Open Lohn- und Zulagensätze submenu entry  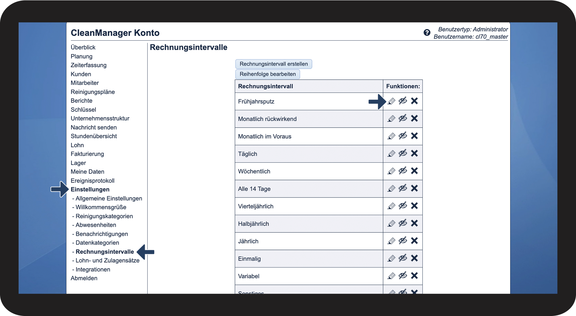point(107,260)
